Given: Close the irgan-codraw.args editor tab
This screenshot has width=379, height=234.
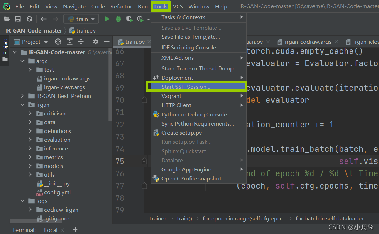Looking at the screenshot, I should (x=336, y=42).
